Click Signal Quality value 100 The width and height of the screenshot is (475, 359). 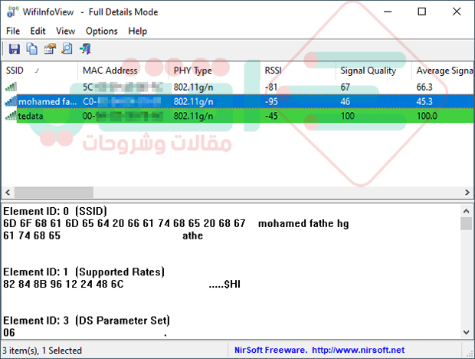pyautogui.click(x=348, y=116)
